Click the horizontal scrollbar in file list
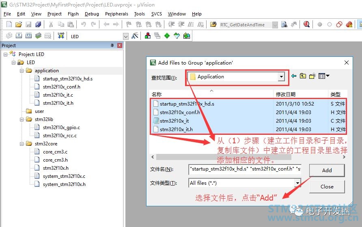This screenshot has width=362, height=227. click(224, 157)
